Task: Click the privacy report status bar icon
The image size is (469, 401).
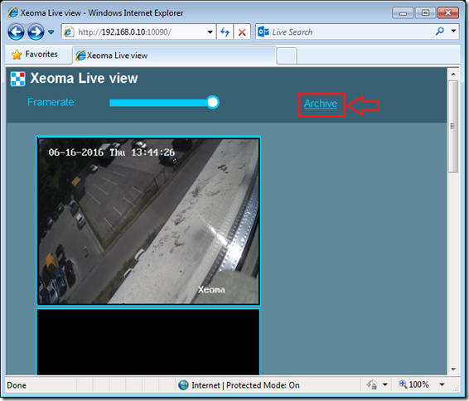Action: coord(372,384)
